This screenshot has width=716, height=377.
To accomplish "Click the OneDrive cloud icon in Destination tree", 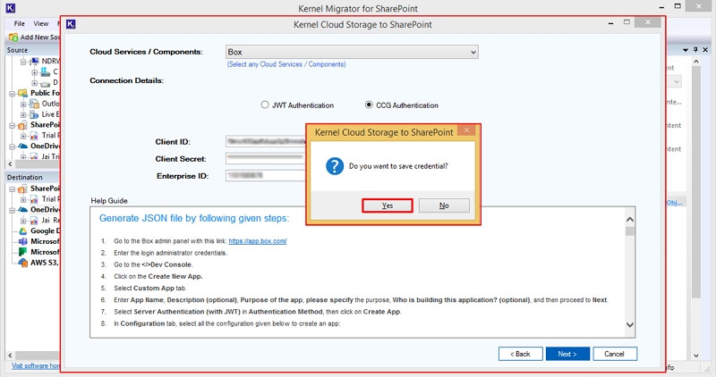I will tap(23, 210).
